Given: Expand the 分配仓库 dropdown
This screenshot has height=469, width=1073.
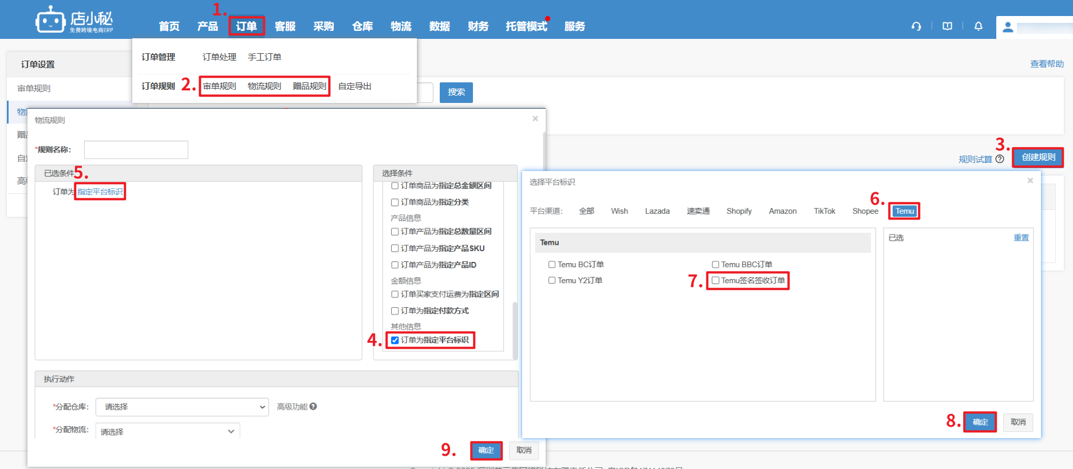Looking at the screenshot, I should 182,407.
